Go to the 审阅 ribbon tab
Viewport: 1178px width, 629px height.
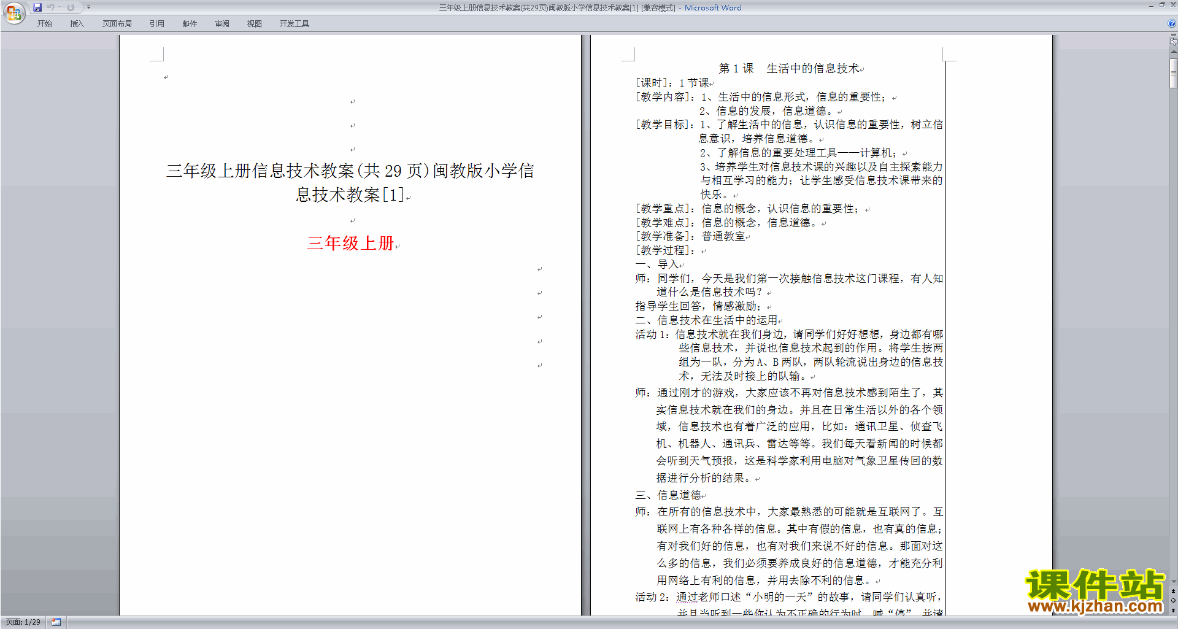click(x=222, y=24)
